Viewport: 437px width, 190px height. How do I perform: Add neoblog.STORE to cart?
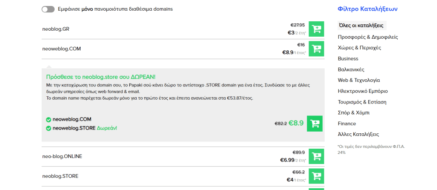click(x=316, y=176)
